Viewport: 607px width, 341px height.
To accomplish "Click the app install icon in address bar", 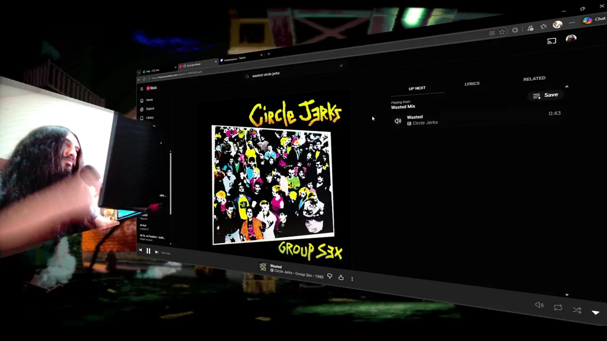I will 492,33.
